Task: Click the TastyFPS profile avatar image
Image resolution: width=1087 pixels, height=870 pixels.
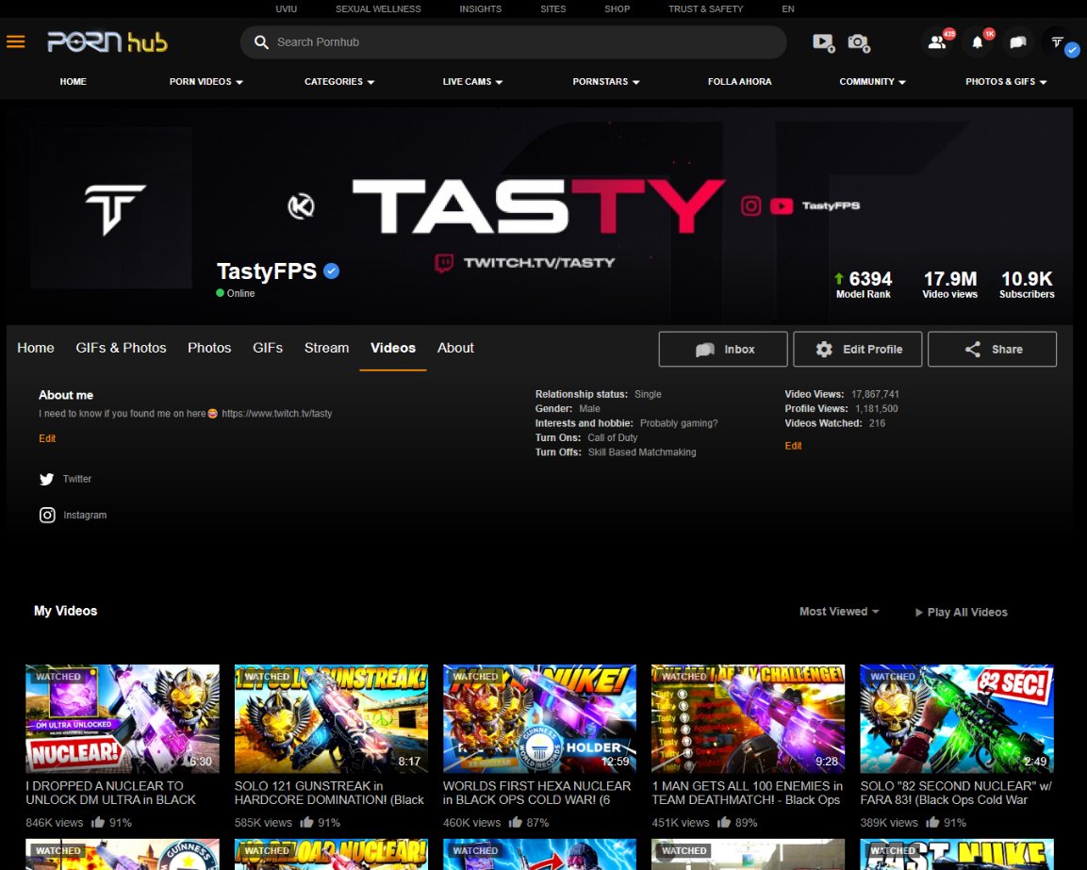Action: 111,207
